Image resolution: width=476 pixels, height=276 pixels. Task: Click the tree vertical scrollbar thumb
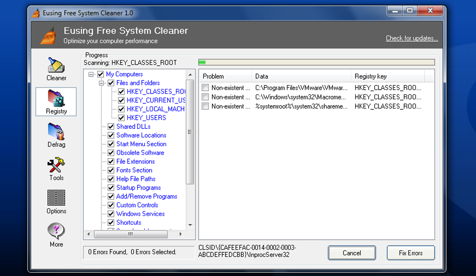coord(190,132)
